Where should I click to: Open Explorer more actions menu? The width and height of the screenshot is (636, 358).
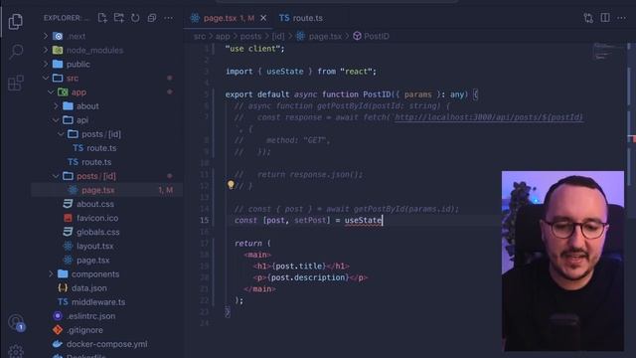168,18
